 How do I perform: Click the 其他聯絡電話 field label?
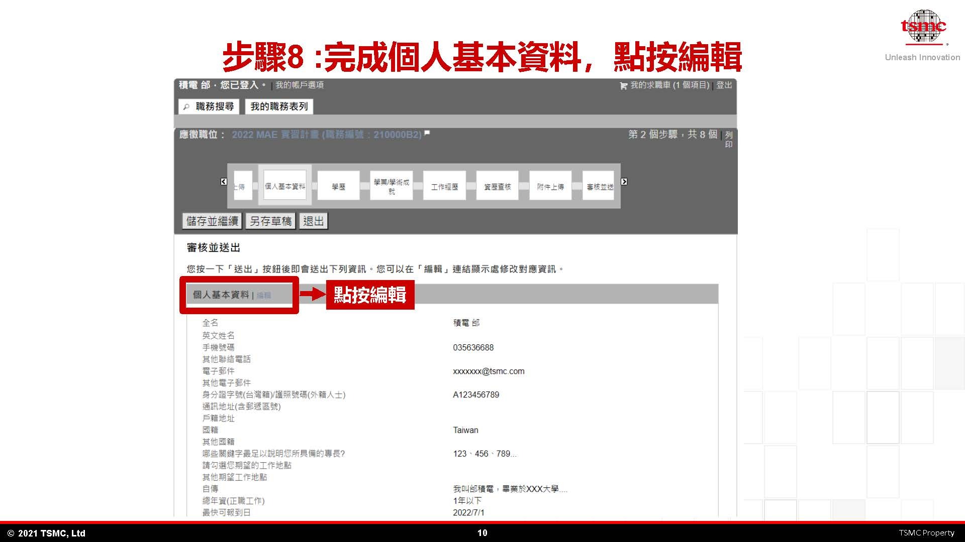[226, 359]
